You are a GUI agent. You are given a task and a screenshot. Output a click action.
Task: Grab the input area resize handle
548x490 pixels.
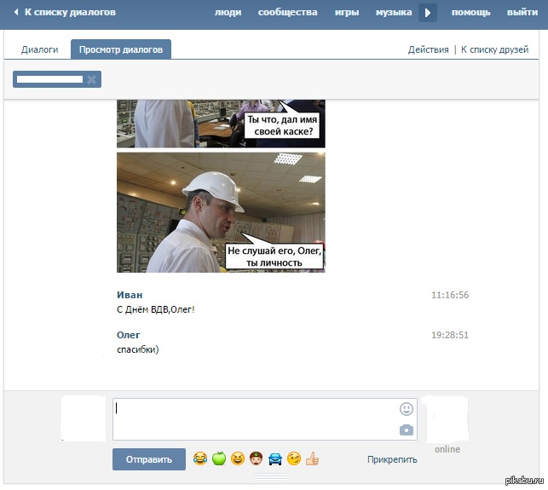271,476
